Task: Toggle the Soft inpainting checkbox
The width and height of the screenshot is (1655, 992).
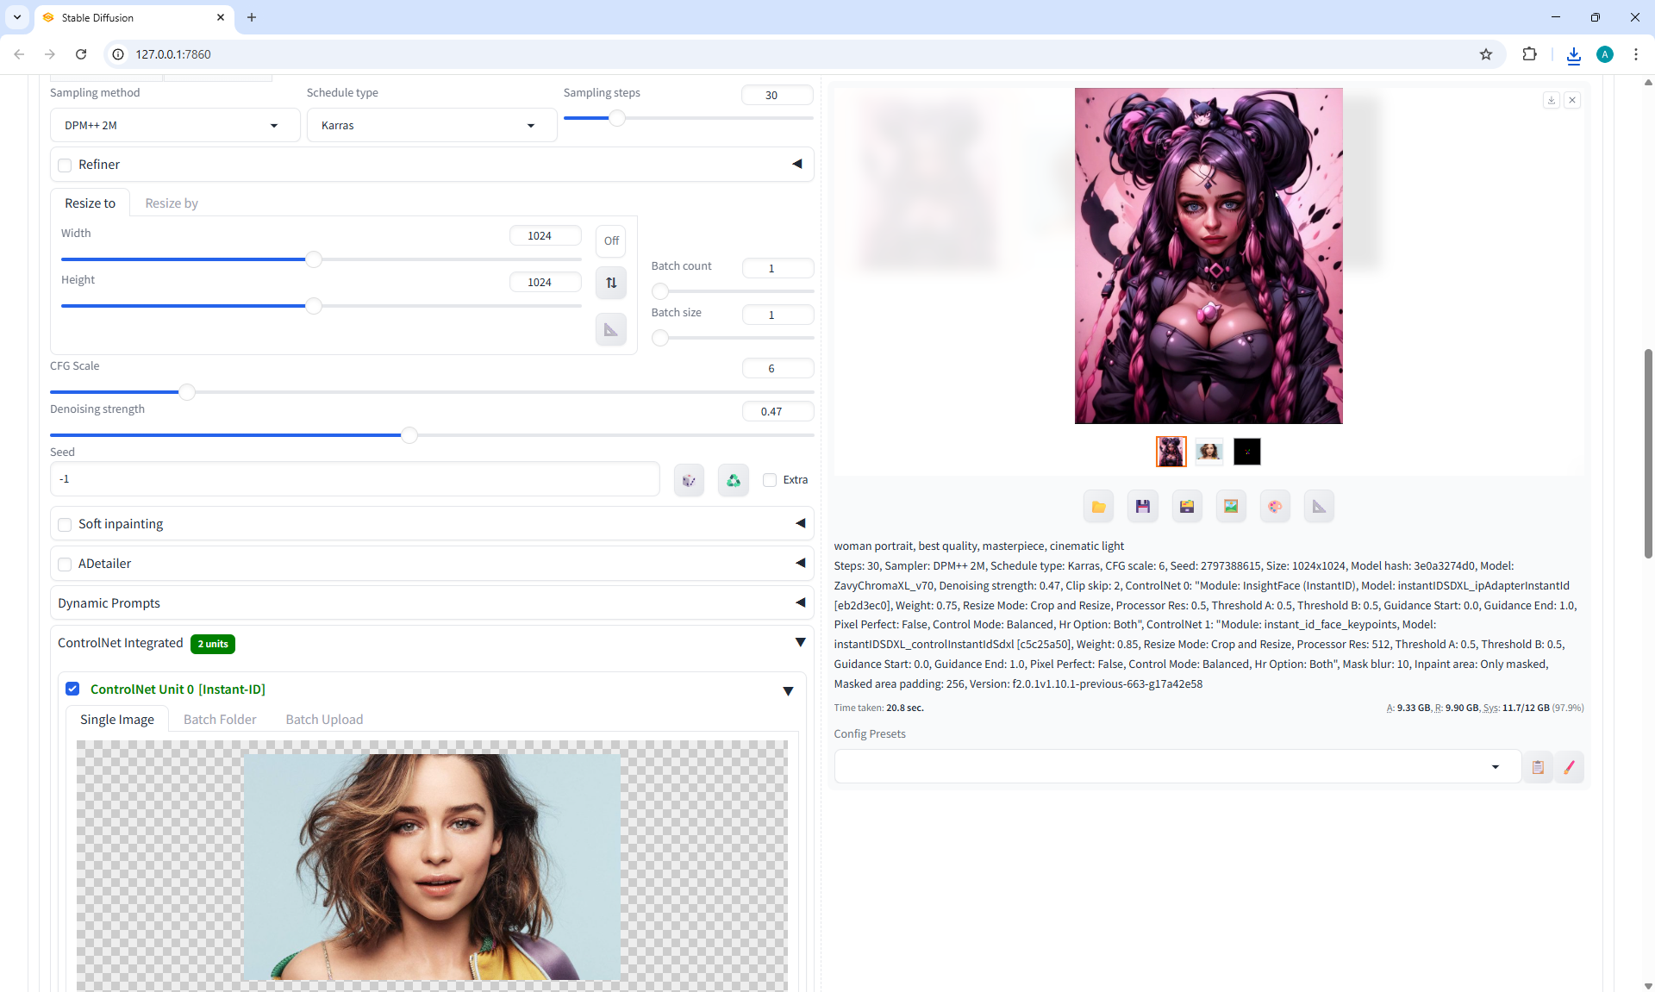Action: (x=65, y=525)
